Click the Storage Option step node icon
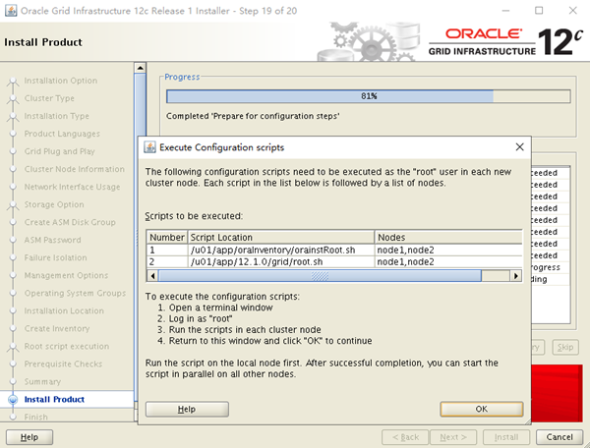 click(x=13, y=205)
